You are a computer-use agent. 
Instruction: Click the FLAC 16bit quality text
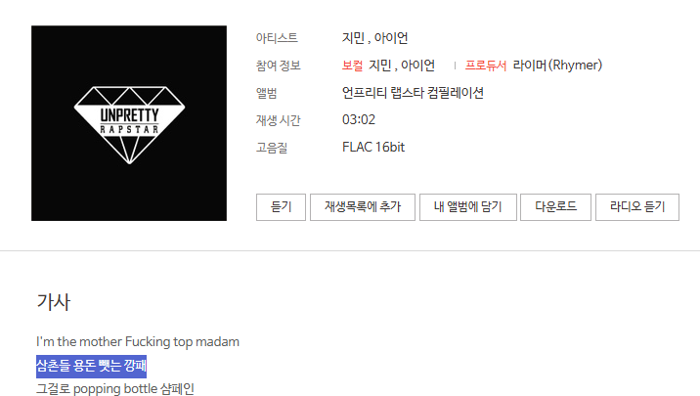(373, 148)
